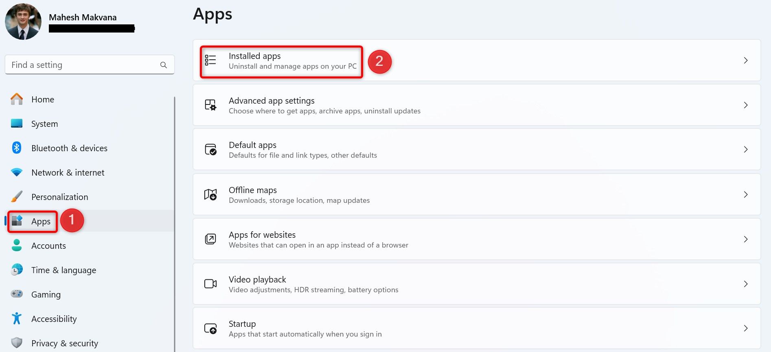Click the Advanced app settings icon
Image resolution: width=771 pixels, height=352 pixels.
coord(210,105)
